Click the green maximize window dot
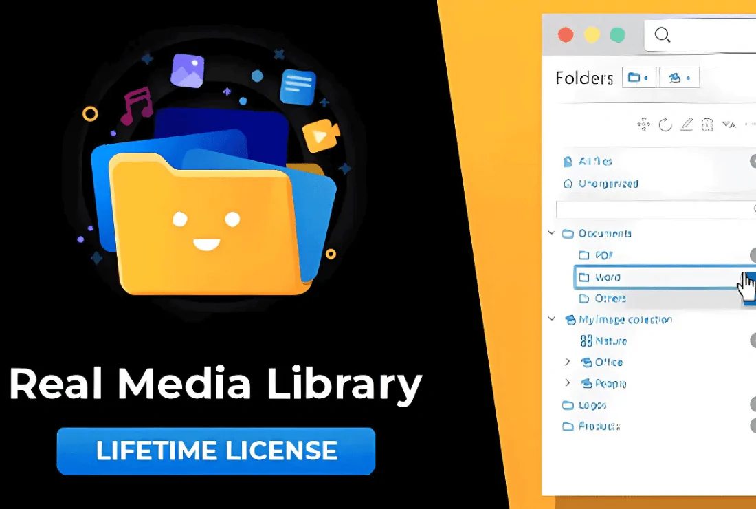The height and width of the screenshot is (509, 756). [x=618, y=35]
